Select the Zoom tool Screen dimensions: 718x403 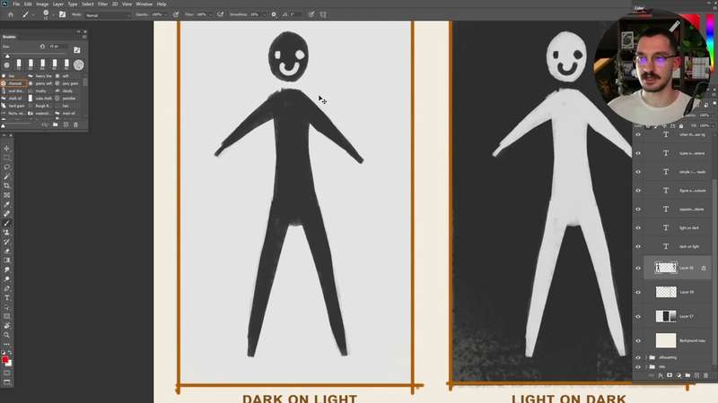[x=7, y=335]
